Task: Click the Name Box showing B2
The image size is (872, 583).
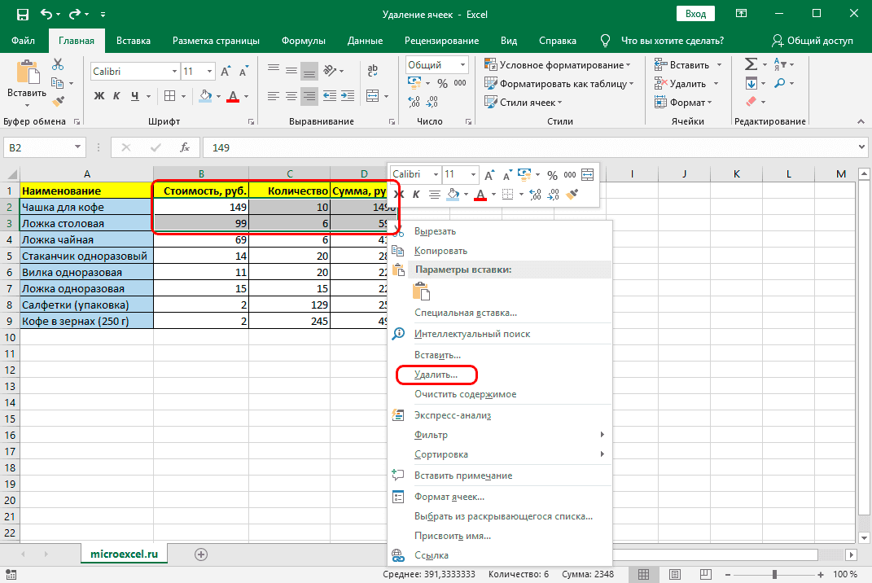Action: [x=37, y=147]
